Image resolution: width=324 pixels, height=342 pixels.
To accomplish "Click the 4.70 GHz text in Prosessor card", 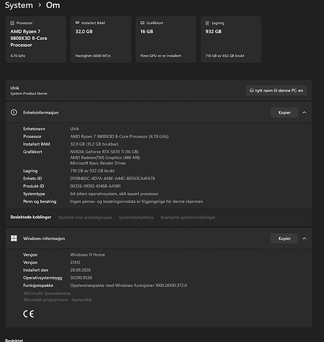I will [18, 56].
